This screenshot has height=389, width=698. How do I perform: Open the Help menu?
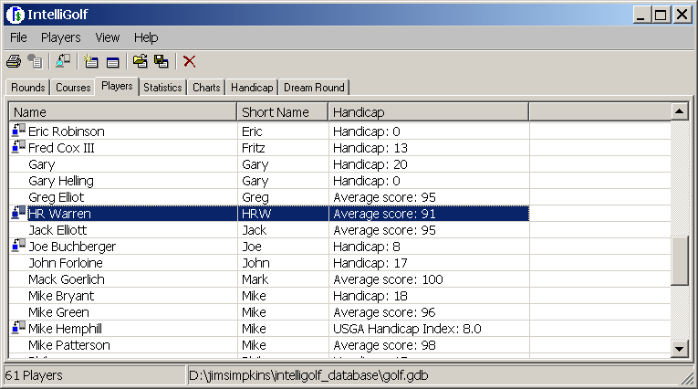coord(146,37)
